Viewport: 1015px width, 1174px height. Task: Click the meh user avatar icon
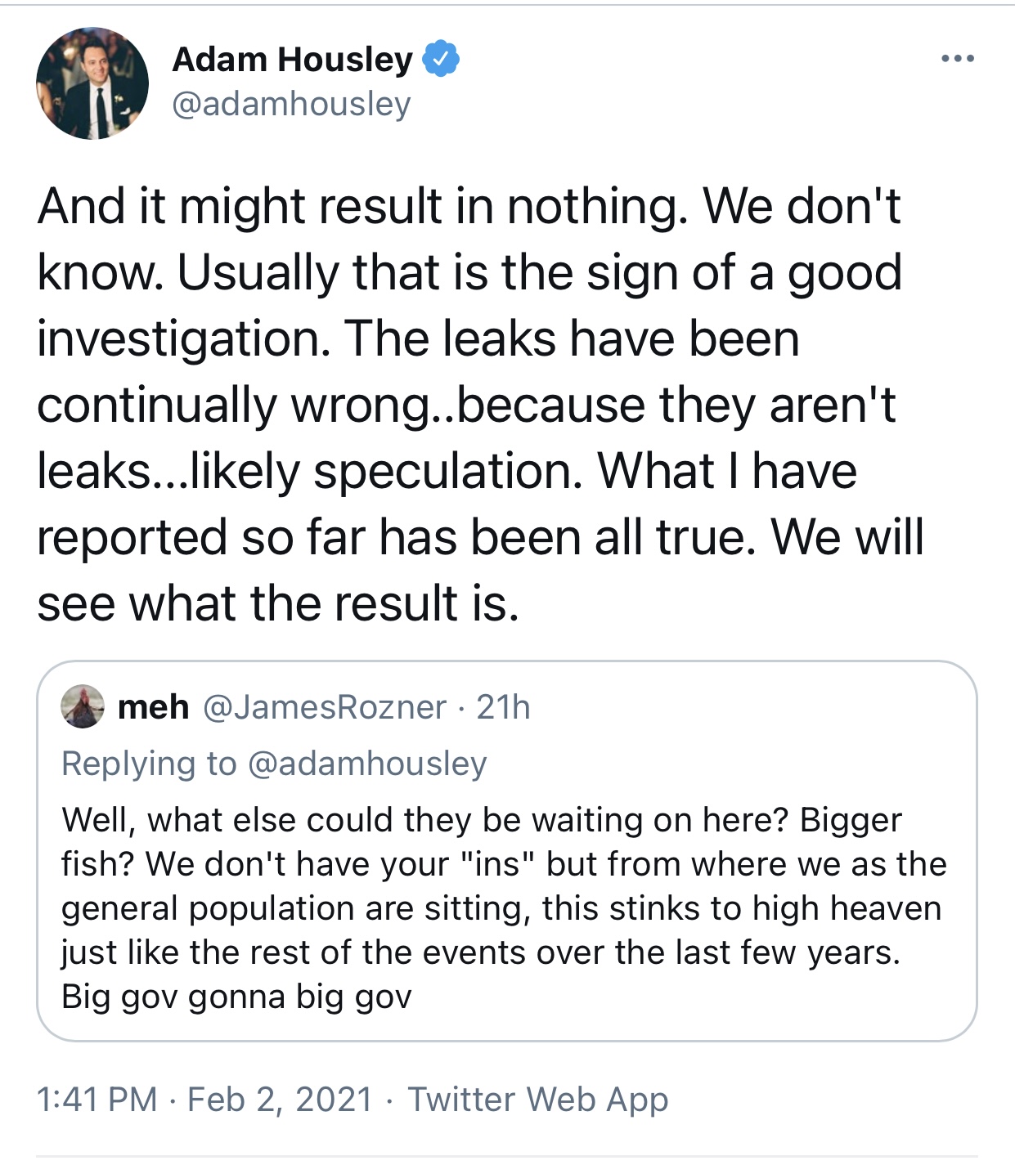pyautogui.click(x=83, y=706)
